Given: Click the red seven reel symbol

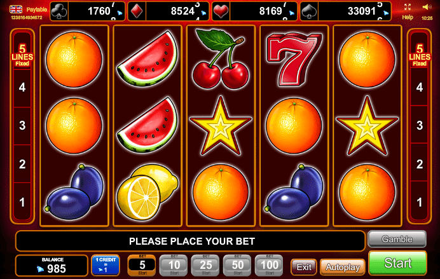Looking at the screenshot, I should click(294, 59).
